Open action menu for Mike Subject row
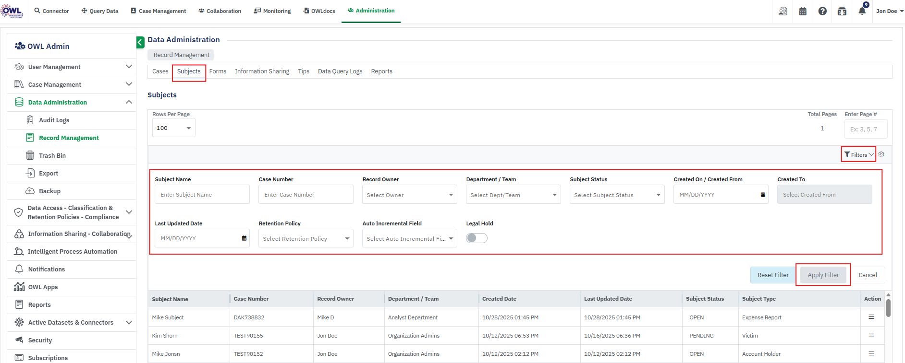The height and width of the screenshot is (363, 905). coord(871,317)
